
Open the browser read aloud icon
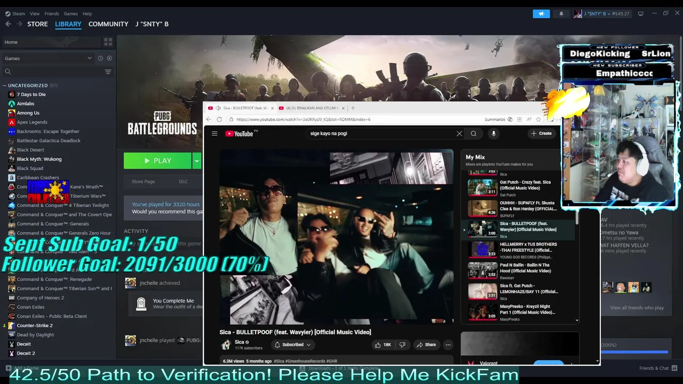[x=529, y=119]
